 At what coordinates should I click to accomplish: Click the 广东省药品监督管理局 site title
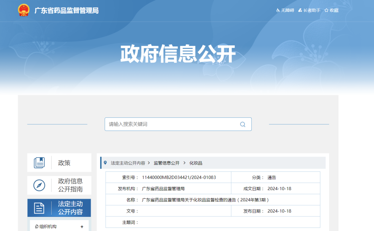pyautogui.click(x=66, y=10)
